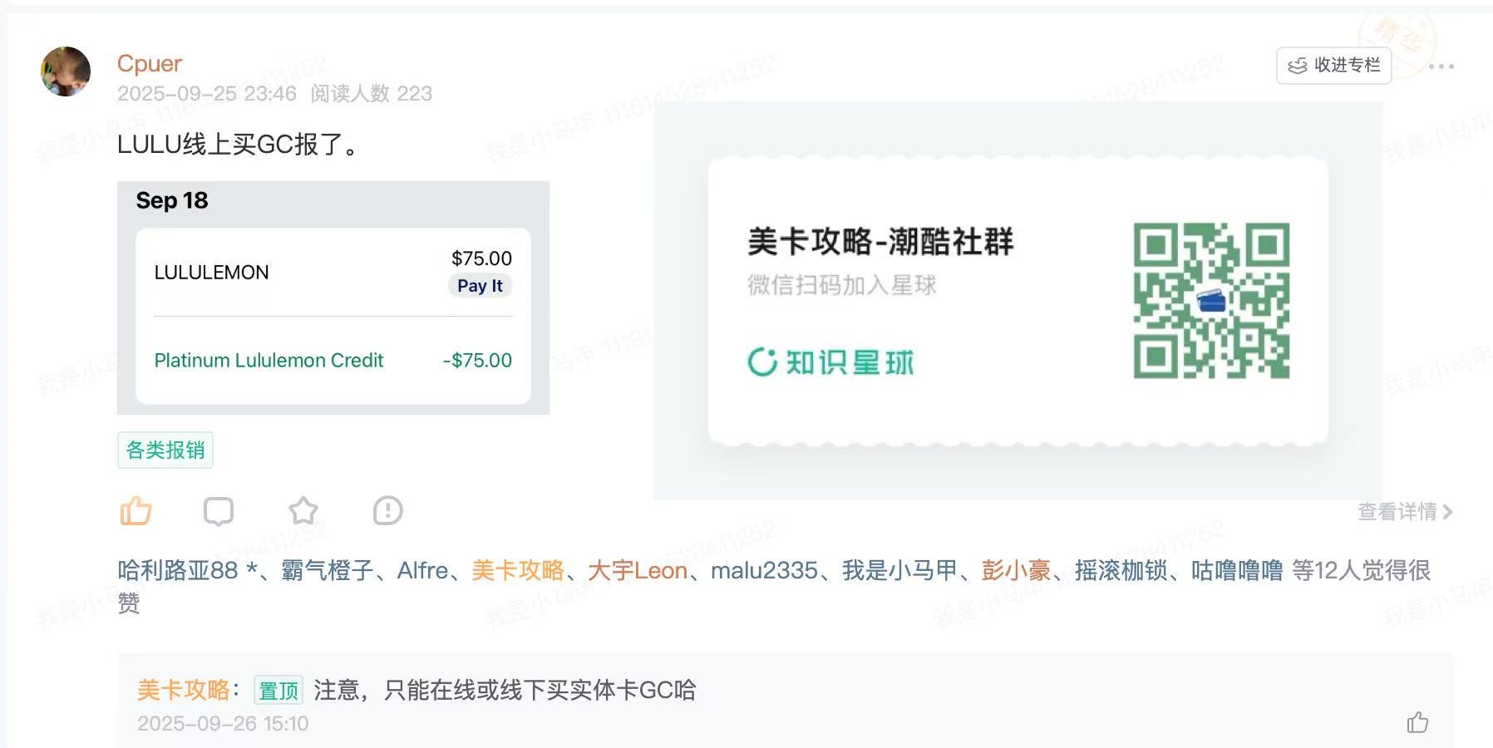The height and width of the screenshot is (748, 1493).
Task: Click the 美卡攻略-潮酷社群 card title
Action: pos(880,242)
